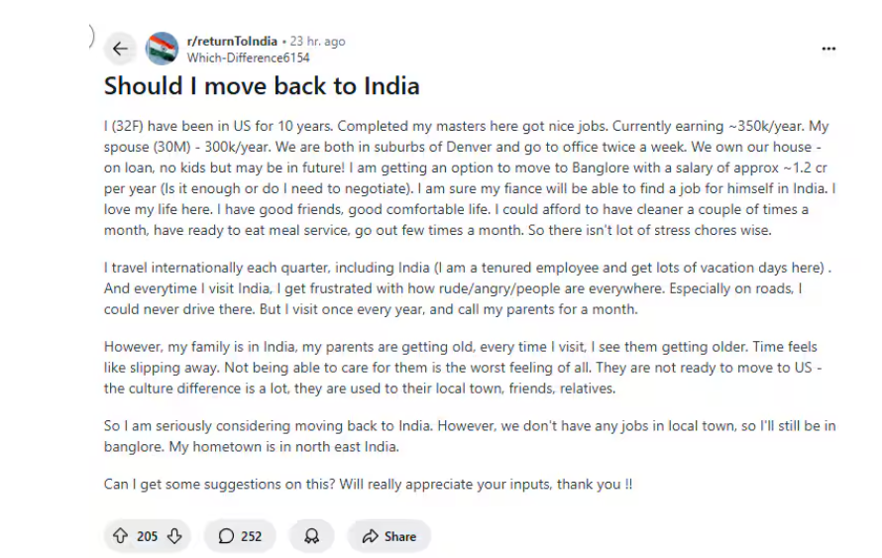
Task: Give an award using the award icon
Action: tap(311, 536)
